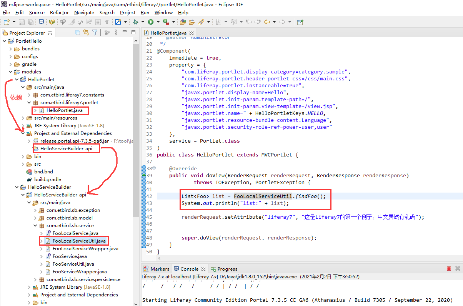
Task: Click FooLocalServiceUtil in editor line 42
Action: tap(263, 196)
